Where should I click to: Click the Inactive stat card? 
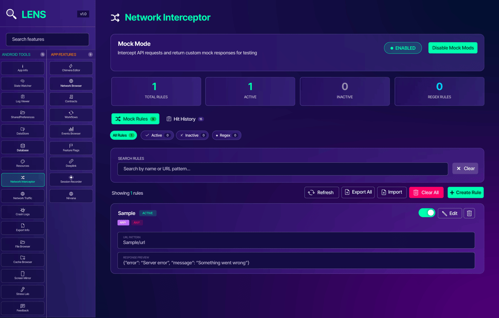point(345,91)
